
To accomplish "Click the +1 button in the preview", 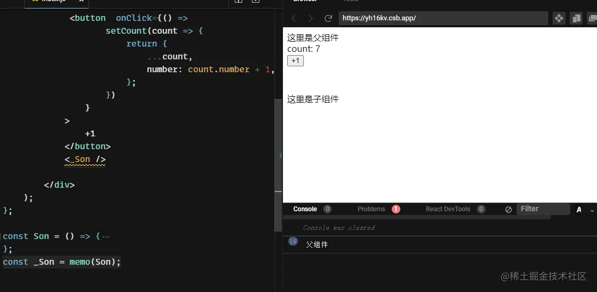I will (x=295, y=61).
